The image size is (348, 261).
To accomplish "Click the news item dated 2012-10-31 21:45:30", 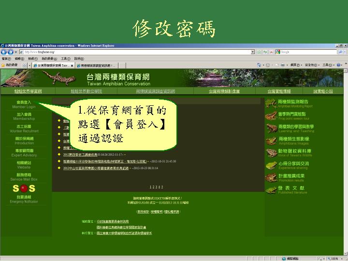I will 105,161.
